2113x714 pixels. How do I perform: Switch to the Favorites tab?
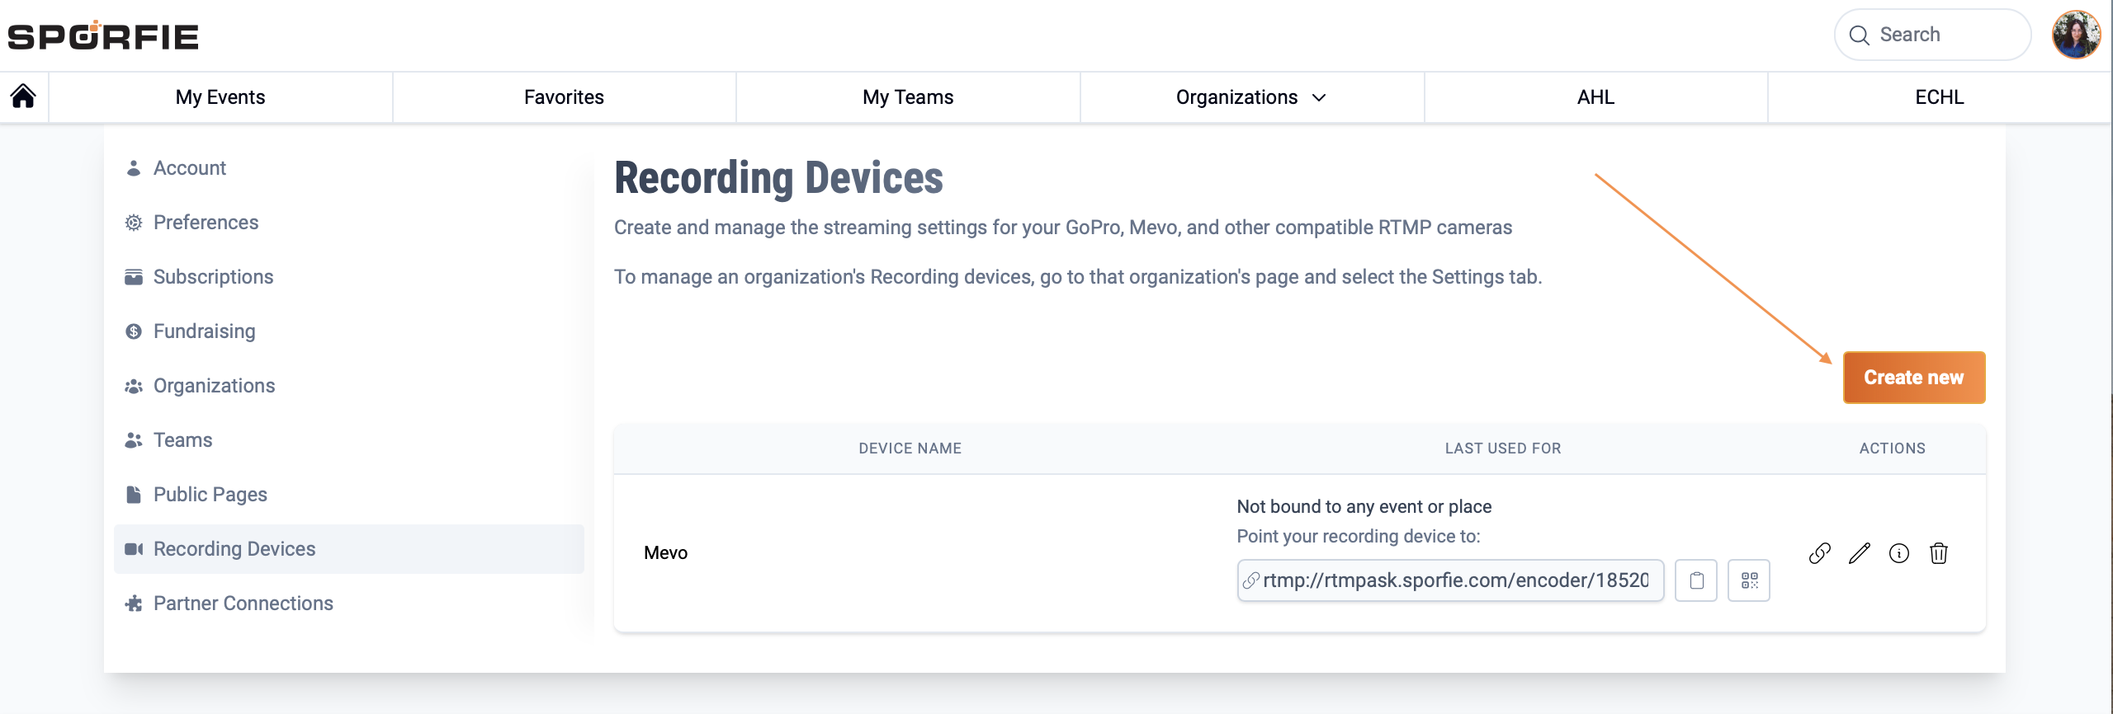564,97
